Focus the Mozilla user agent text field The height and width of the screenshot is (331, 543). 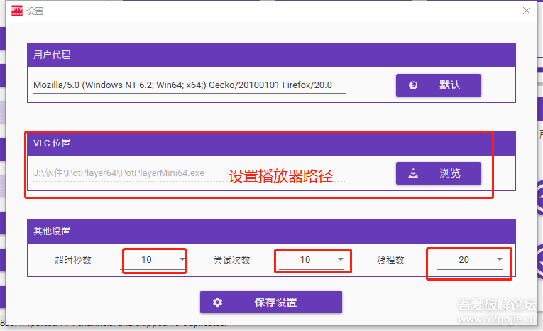(190, 85)
